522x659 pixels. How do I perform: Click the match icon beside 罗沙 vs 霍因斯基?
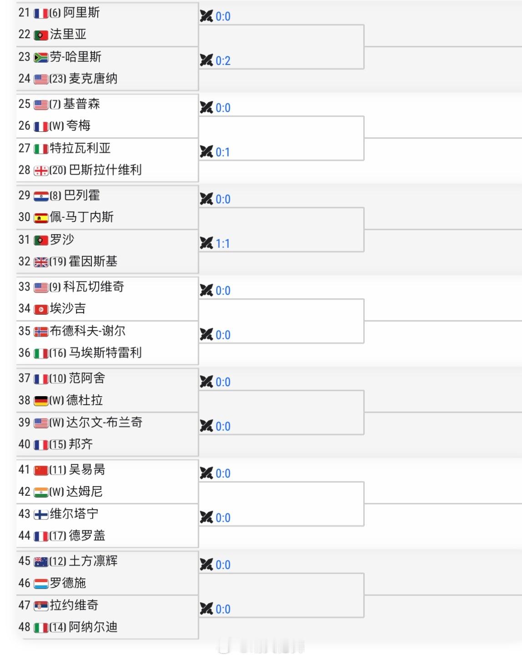pos(206,243)
